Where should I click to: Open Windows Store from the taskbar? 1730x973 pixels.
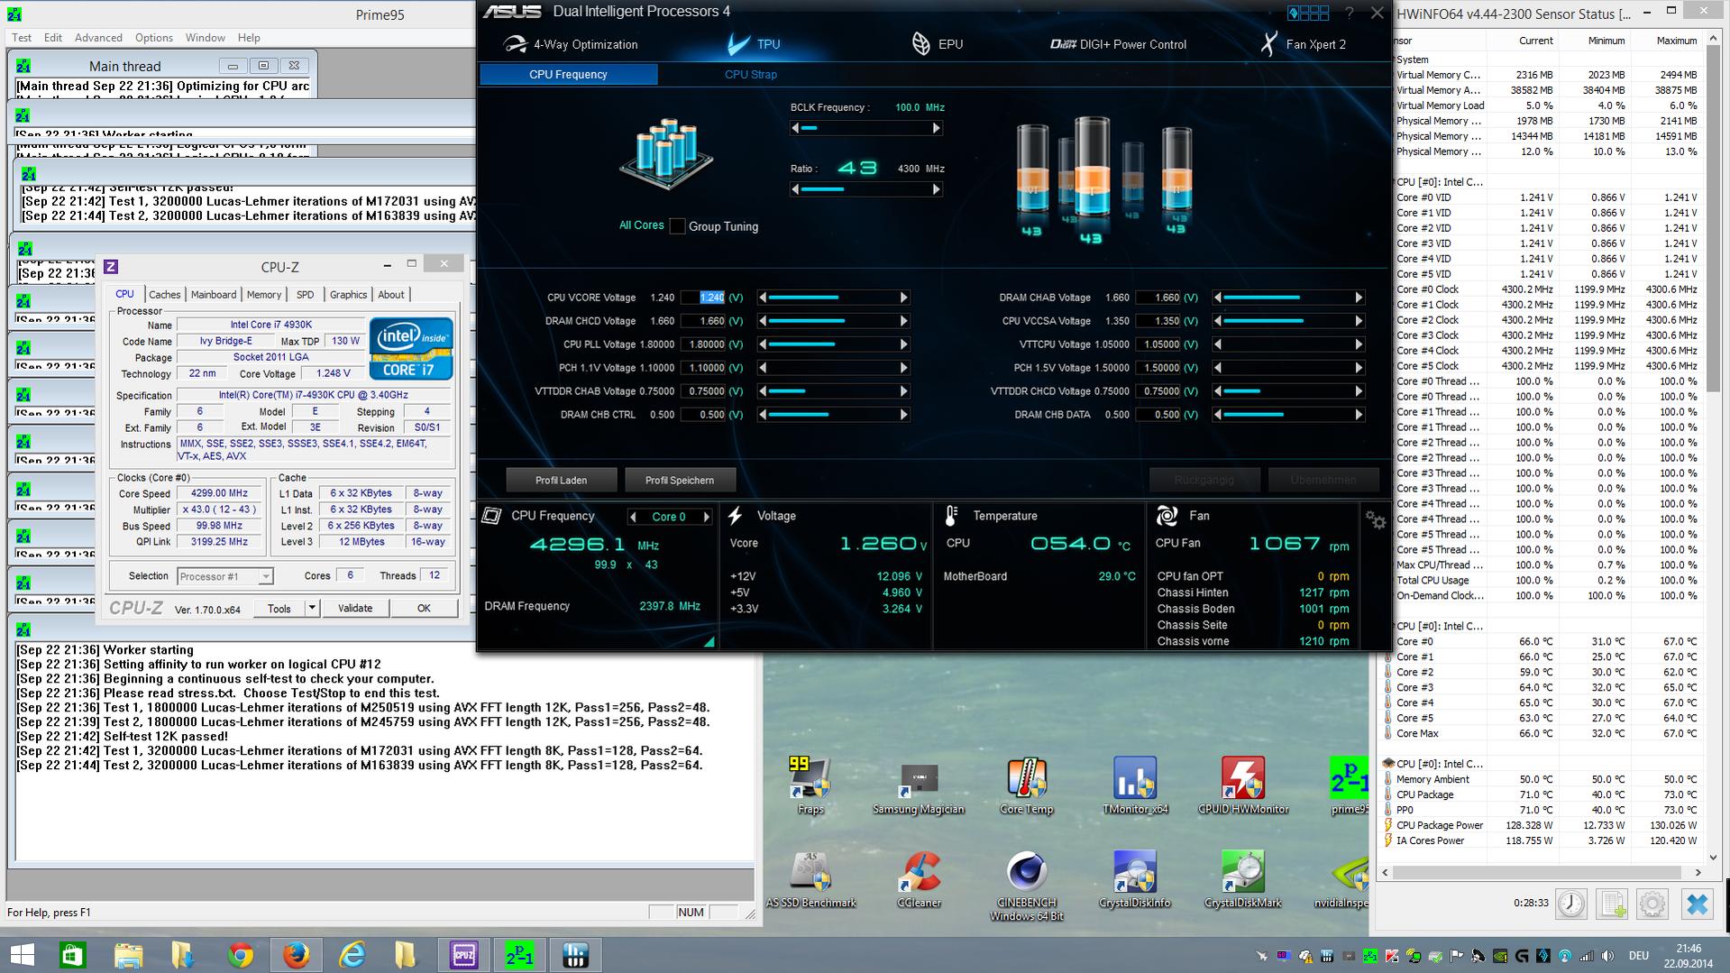click(x=73, y=955)
